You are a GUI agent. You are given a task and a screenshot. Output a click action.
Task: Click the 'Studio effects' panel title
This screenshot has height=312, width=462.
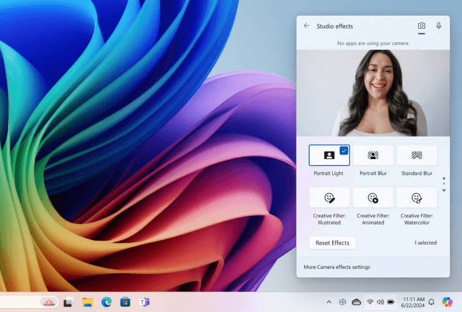click(335, 26)
